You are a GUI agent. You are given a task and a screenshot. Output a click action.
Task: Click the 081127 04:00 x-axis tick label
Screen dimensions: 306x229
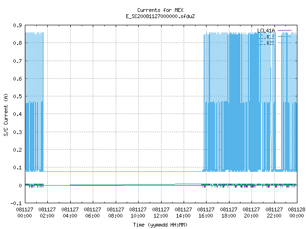(x=70, y=213)
